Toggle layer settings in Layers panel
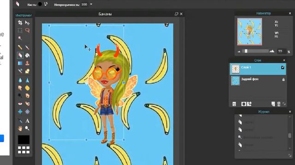 [234, 104]
